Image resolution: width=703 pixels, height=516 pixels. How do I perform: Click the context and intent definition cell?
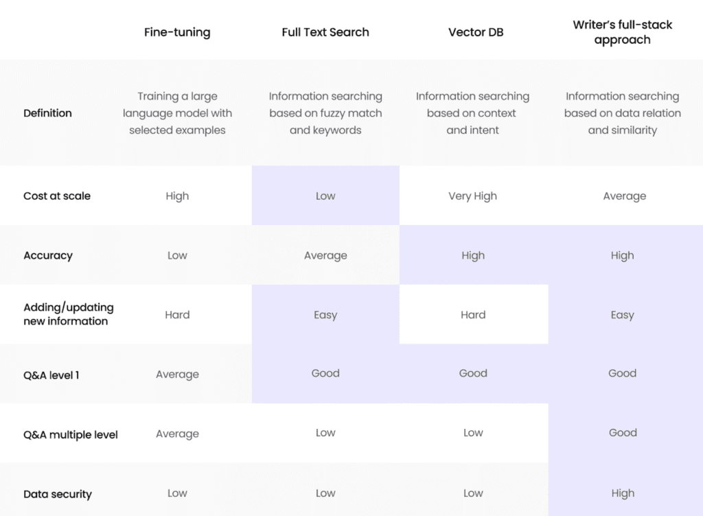click(x=472, y=113)
